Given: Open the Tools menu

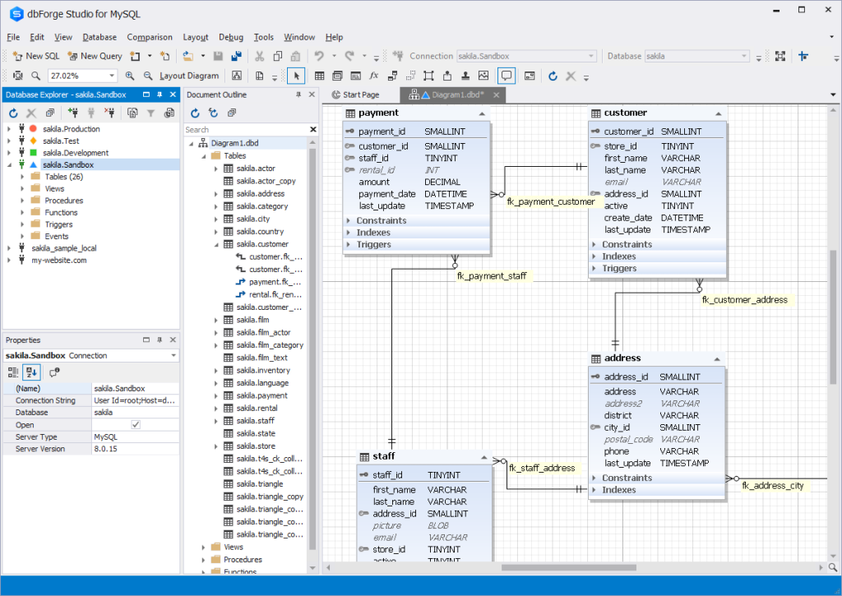Looking at the screenshot, I should (x=264, y=37).
